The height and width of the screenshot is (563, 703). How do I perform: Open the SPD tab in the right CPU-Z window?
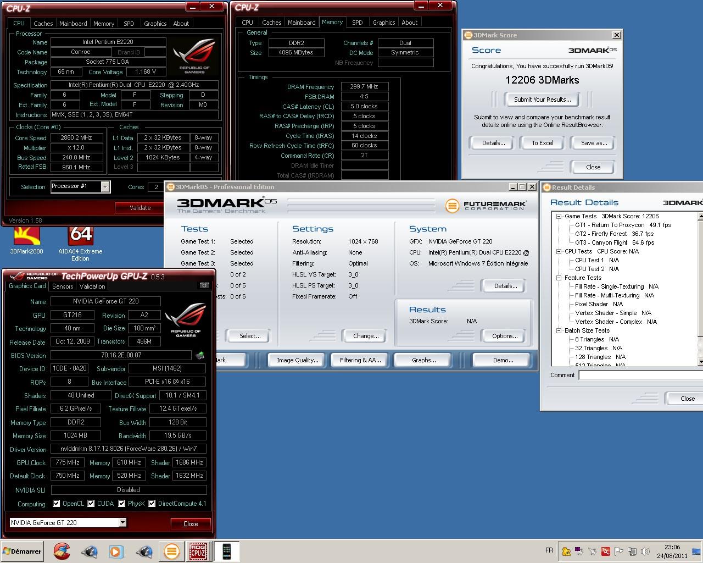point(357,23)
